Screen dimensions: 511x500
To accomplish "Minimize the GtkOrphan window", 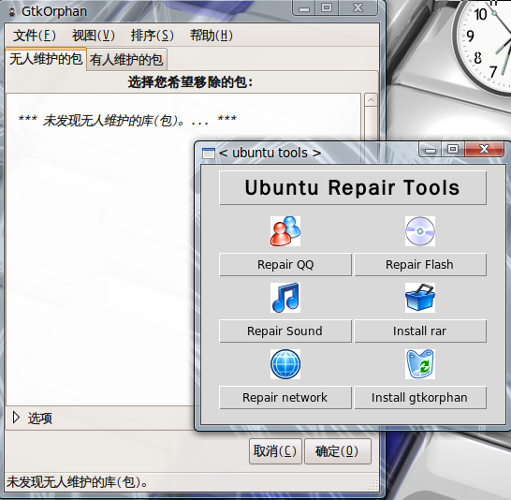I will [x=304, y=7].
